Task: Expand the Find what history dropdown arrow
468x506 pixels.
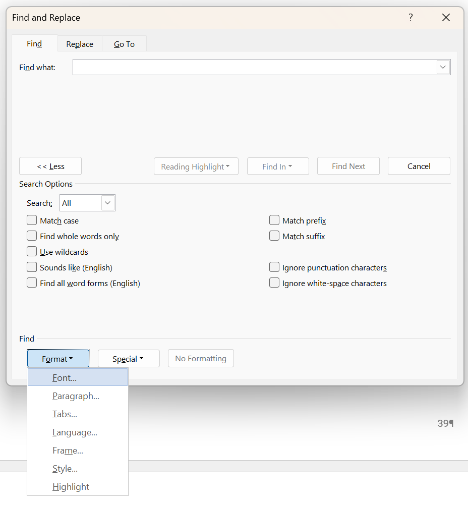Action: [x=443, y=67]
